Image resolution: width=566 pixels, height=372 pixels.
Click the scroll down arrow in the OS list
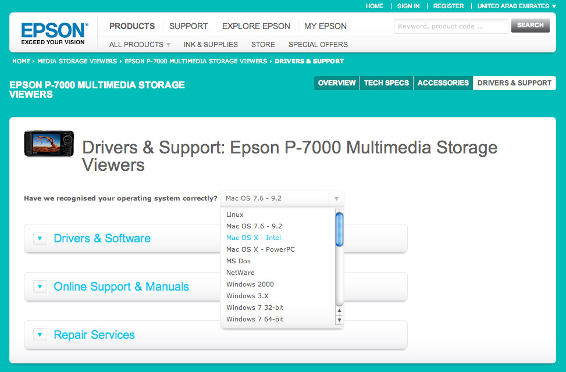[339, 320]
